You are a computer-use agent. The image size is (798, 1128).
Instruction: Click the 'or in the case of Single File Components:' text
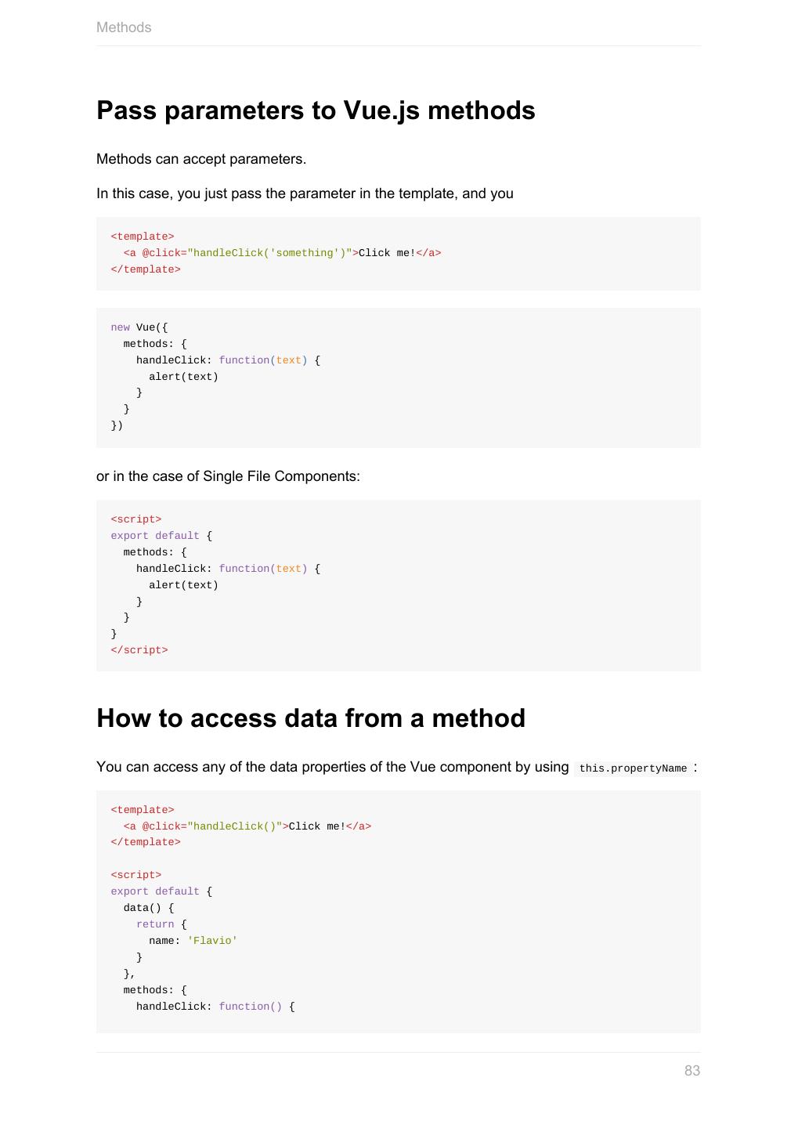(228, 476)
